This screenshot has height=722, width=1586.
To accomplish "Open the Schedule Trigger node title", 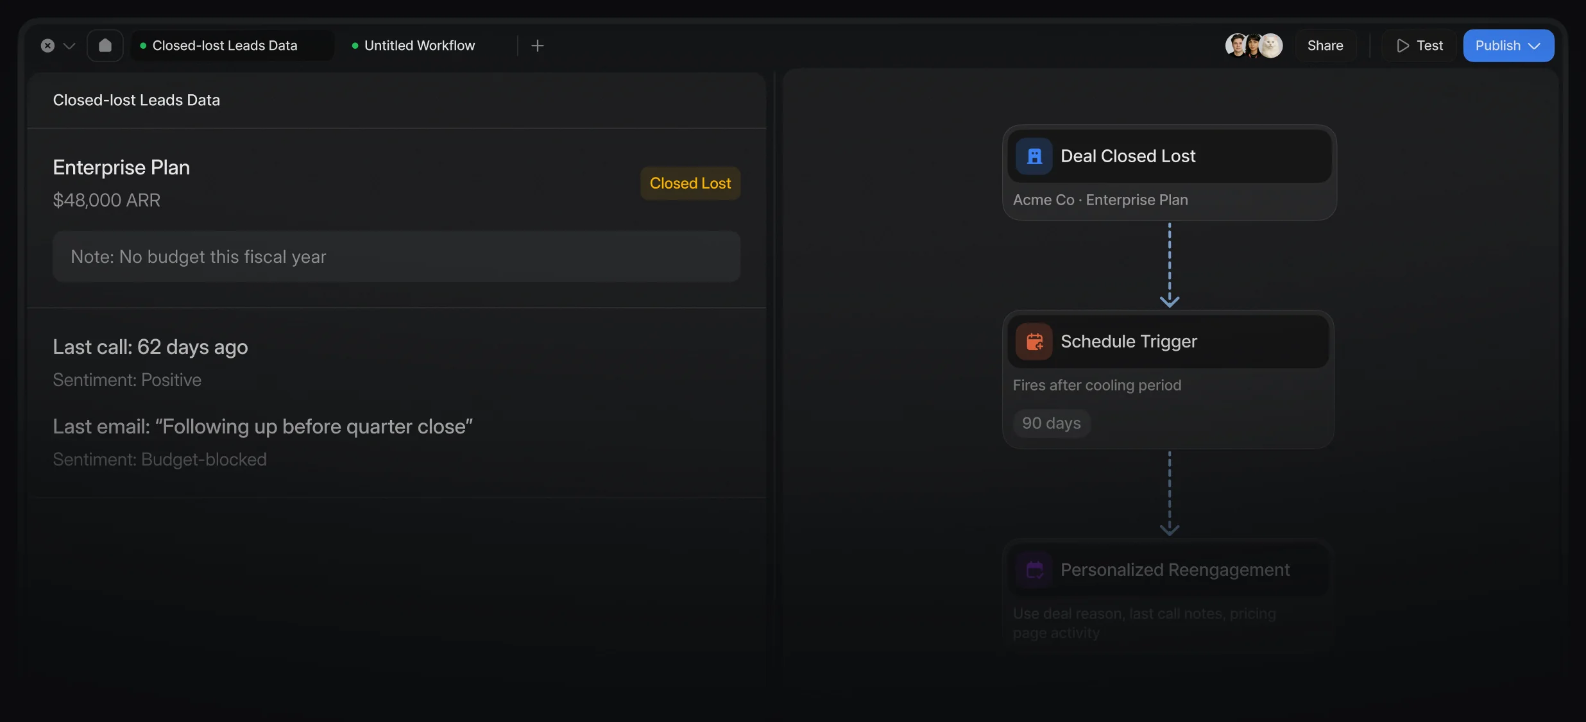I will coord(1129,341).
